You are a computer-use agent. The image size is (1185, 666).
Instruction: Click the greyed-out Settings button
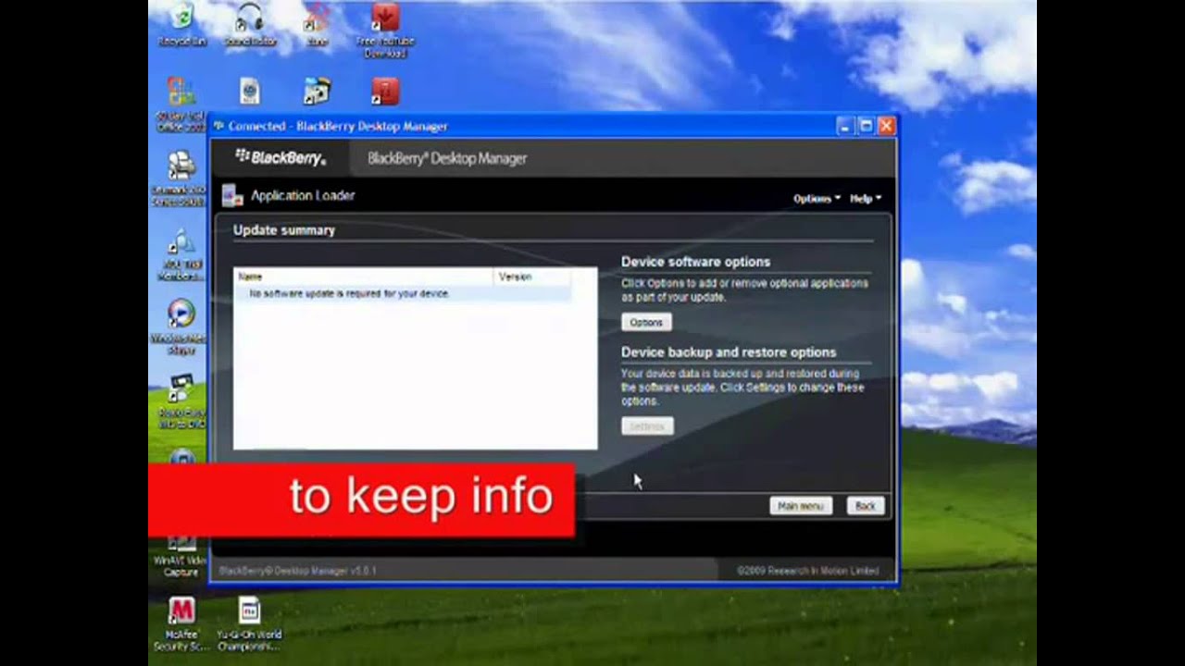point(647,426)
